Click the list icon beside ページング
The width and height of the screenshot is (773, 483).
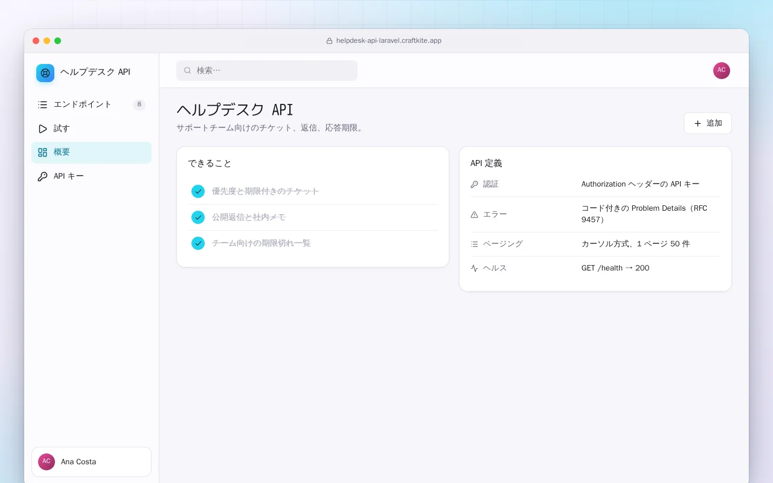pos(474,244)
